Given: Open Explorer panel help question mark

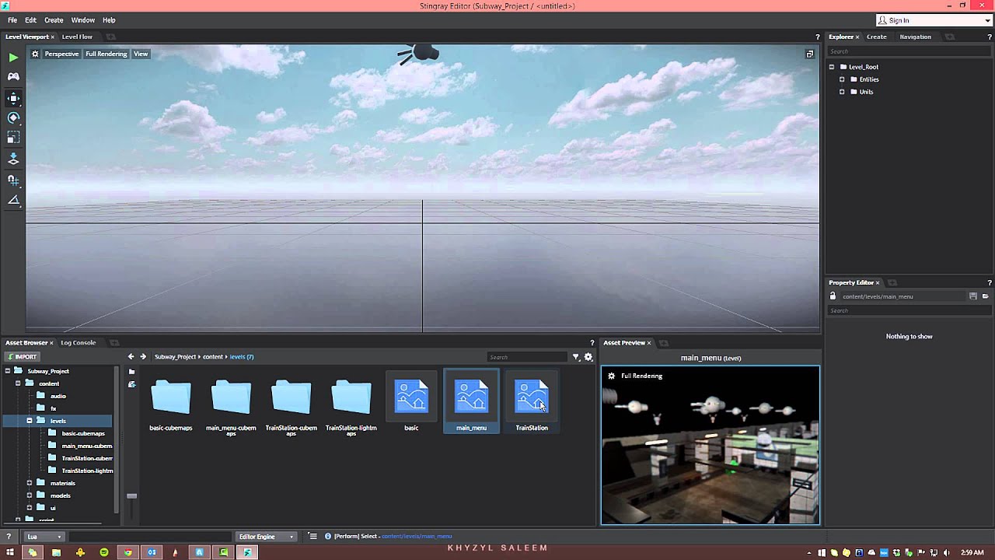Looking at the screenshot, I should 990,37.
